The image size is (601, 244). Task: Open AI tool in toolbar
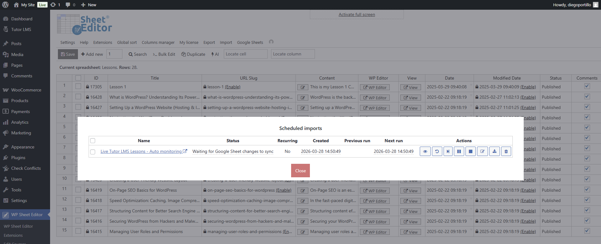click(x=215, y=54)
